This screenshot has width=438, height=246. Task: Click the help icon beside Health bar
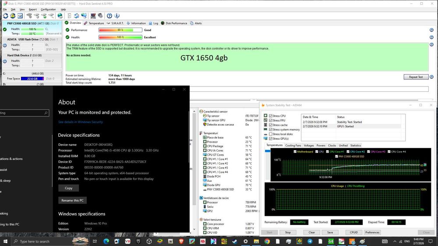coord(431,37)
